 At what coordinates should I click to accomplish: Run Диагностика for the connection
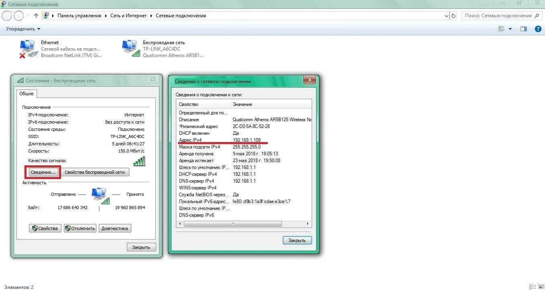point(115,228)
